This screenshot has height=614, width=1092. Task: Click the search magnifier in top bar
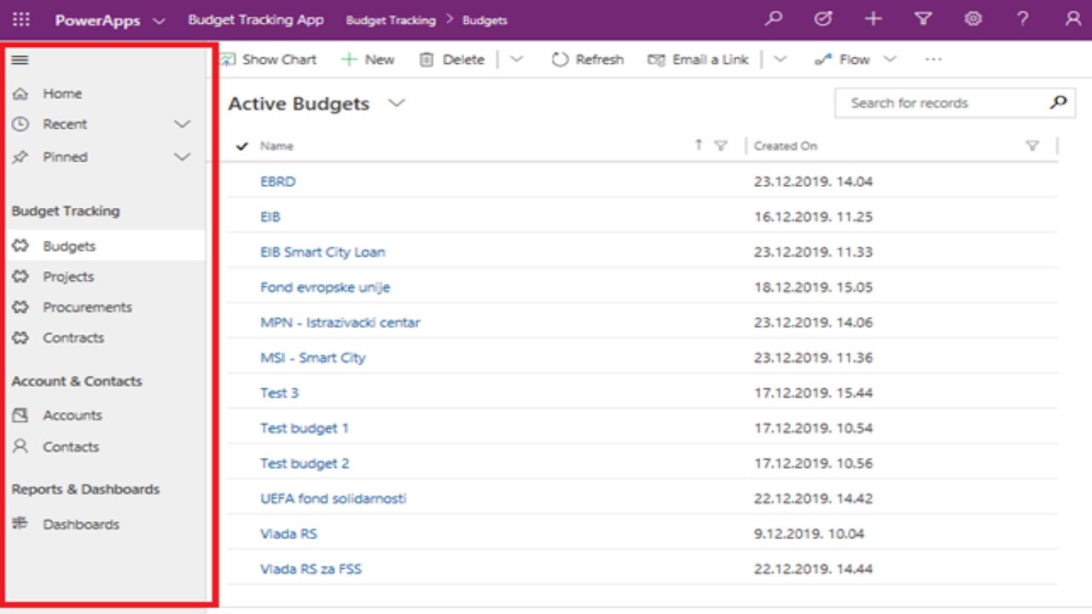774,19
